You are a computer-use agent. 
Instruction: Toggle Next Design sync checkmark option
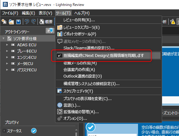109,56
